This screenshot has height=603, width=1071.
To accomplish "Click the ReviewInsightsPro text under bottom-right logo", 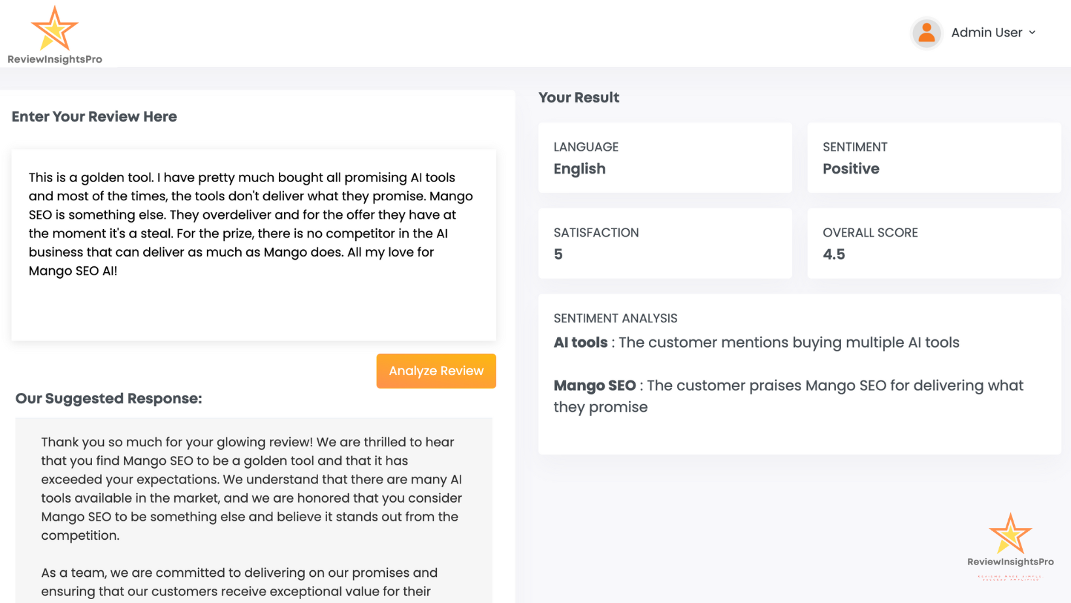I will click(x=1010, y=562).
